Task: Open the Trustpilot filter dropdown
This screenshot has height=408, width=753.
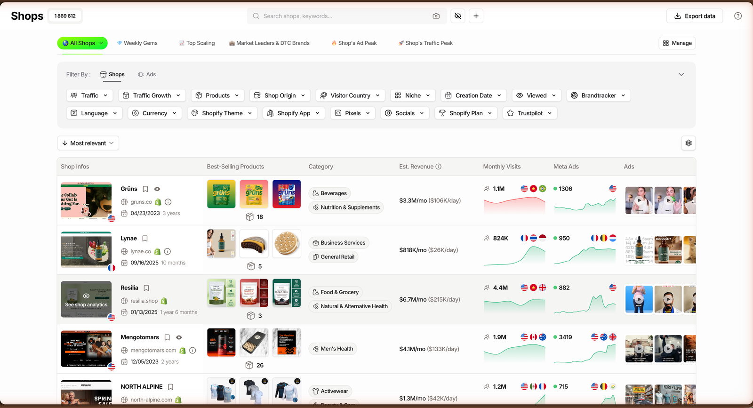Action: click(x=530, y=113)
